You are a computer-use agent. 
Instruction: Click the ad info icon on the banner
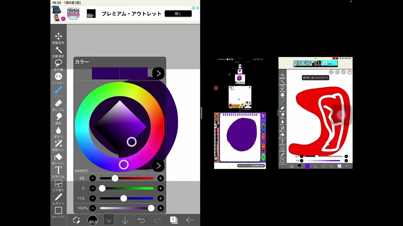[194, 8]
